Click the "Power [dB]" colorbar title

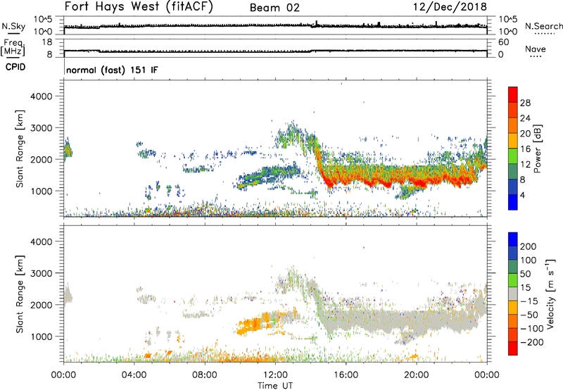click(537, 149)
